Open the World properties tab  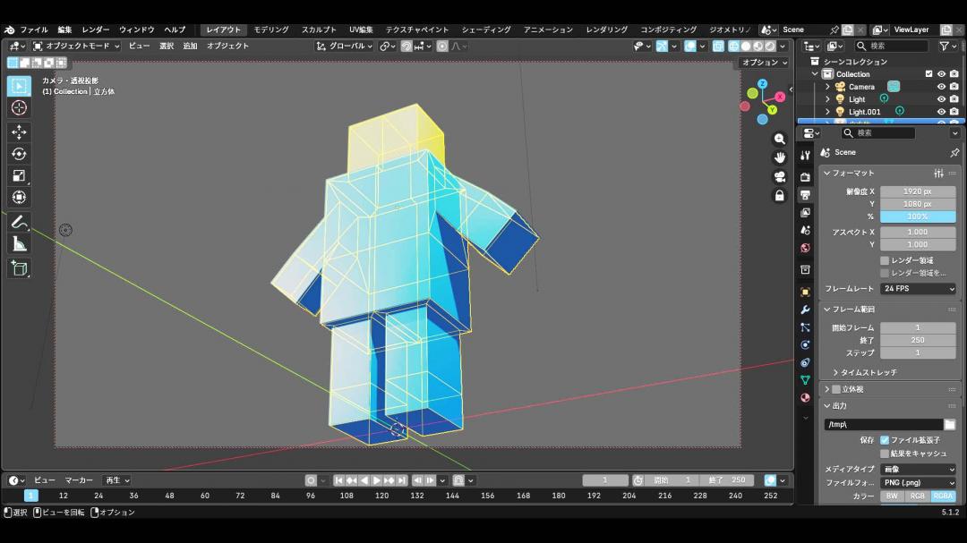click(x=805, y=248)
